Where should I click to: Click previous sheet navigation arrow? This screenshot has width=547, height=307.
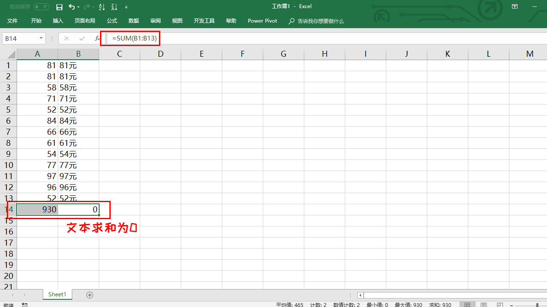[12, 295]
